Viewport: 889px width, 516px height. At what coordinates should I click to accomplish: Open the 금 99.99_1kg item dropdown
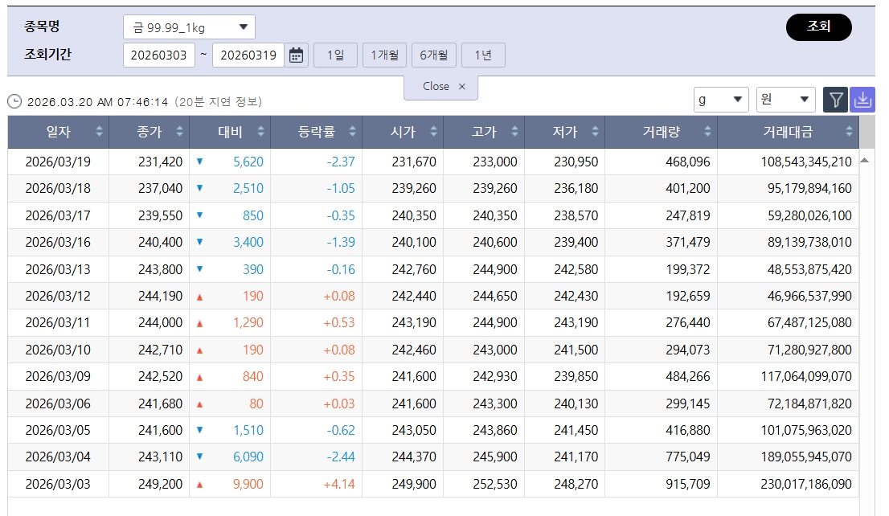189,27
